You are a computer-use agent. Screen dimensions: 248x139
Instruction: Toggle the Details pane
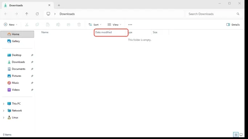pos(233,25)
